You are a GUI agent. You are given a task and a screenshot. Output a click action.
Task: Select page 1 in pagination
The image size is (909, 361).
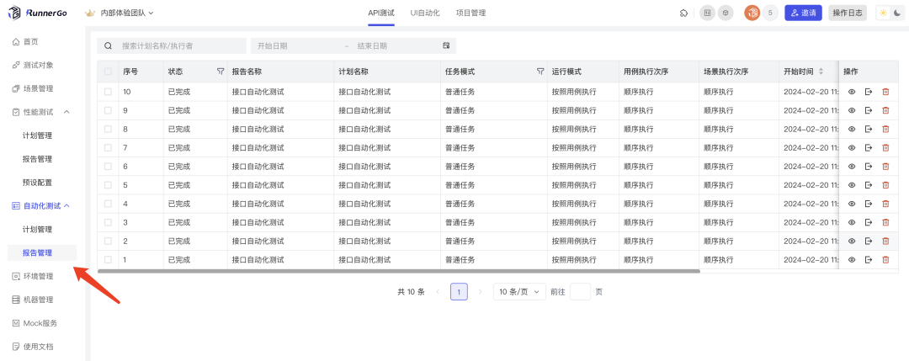[x=459, y=292]
